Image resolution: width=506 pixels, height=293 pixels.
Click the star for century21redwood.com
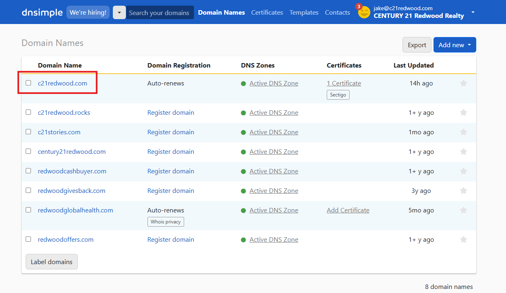(463, 152)
